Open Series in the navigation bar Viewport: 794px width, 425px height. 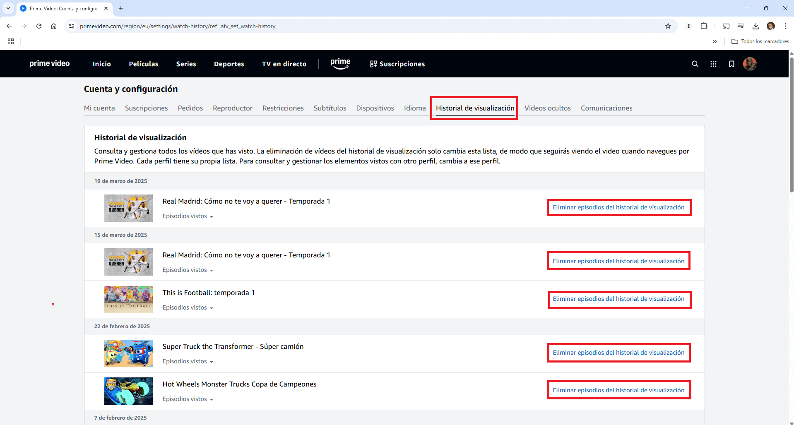coord(186,64)
